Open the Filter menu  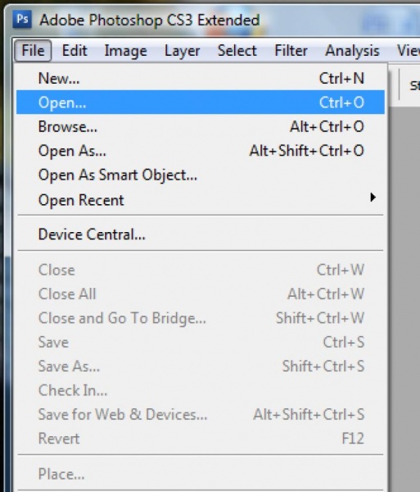point(291,51)
